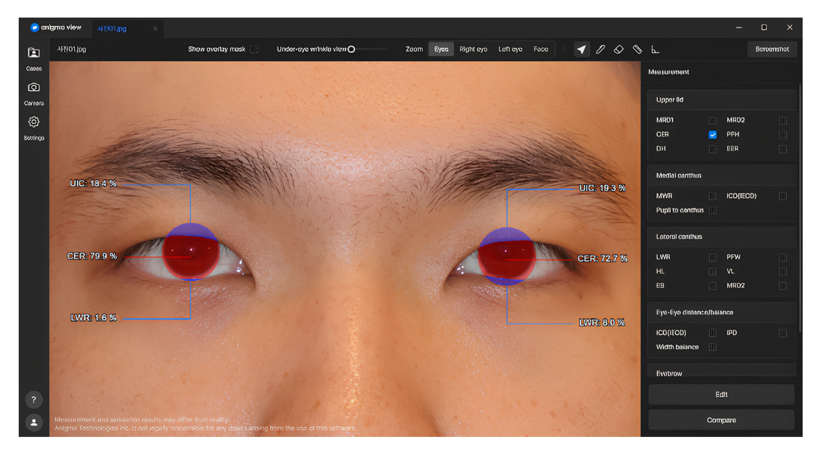Expand the Eyebrow section header
Image resolution: width=815 pixels, height=453 pixels.
(x=721, y=373)
